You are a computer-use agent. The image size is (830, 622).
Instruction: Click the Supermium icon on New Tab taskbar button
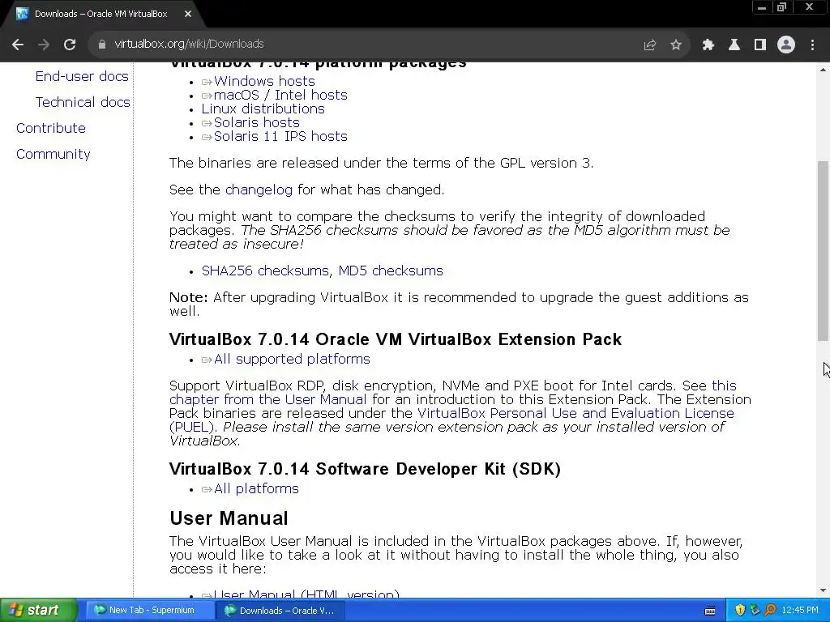[x=100, y=610]
